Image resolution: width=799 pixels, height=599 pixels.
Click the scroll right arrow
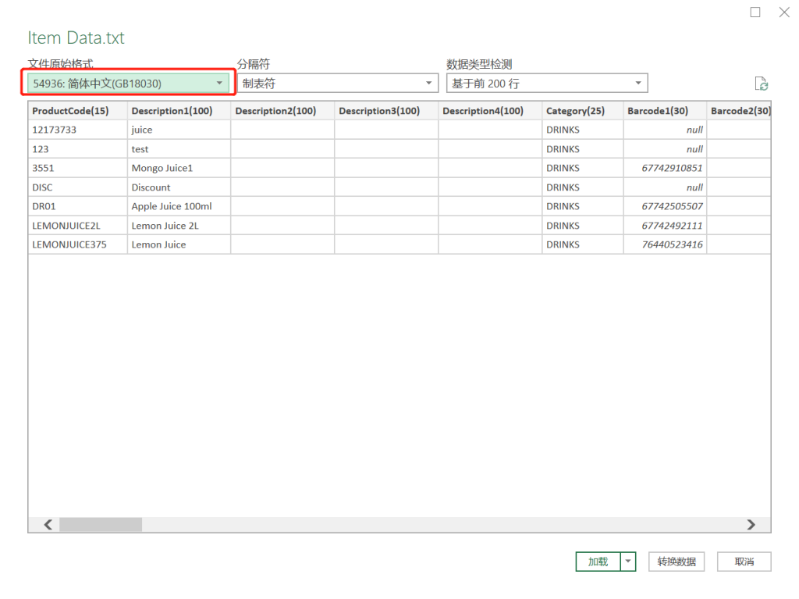pos(751,525)
